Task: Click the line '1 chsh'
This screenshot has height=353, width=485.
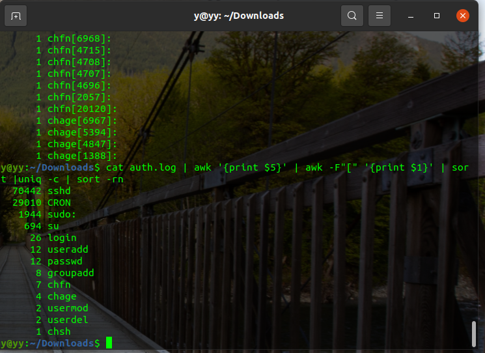Action: coord(53,332)
